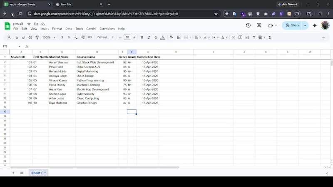Open the Extensions menu
Viewport: 333px width, 187px height.
[107, 29]
